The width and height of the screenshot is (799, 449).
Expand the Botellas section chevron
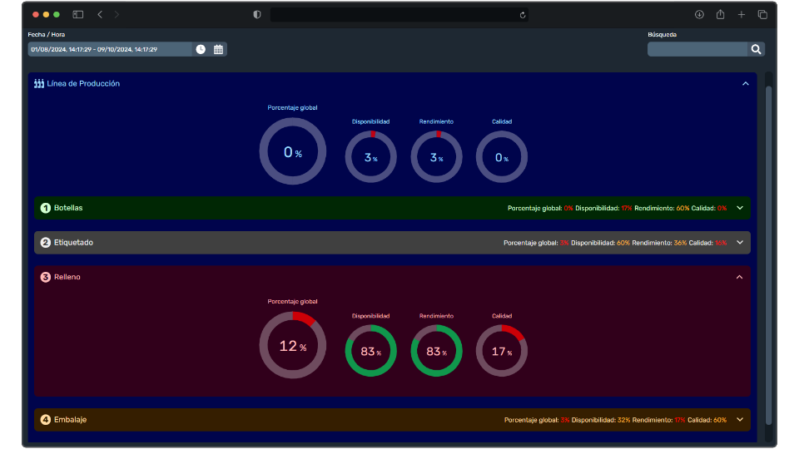click(x=739, y=208)
